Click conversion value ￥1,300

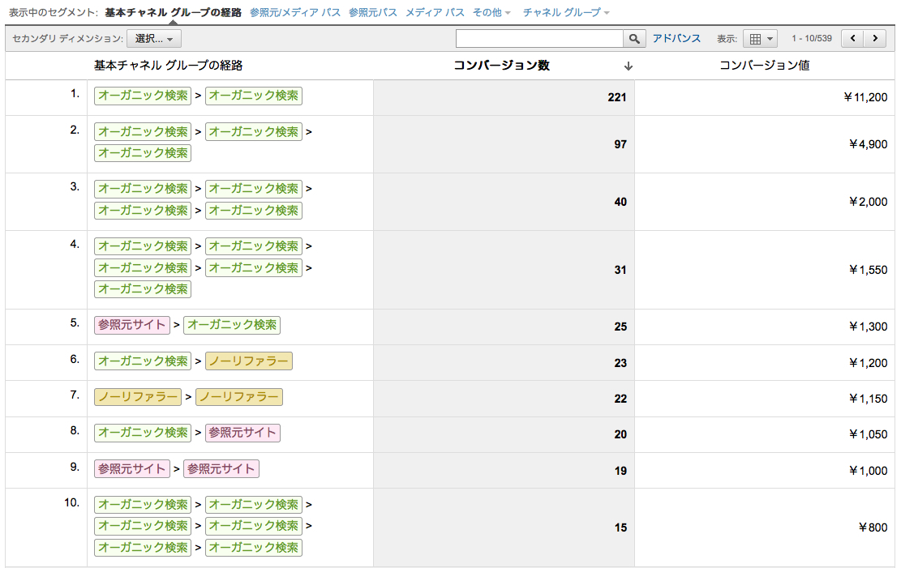869,327
